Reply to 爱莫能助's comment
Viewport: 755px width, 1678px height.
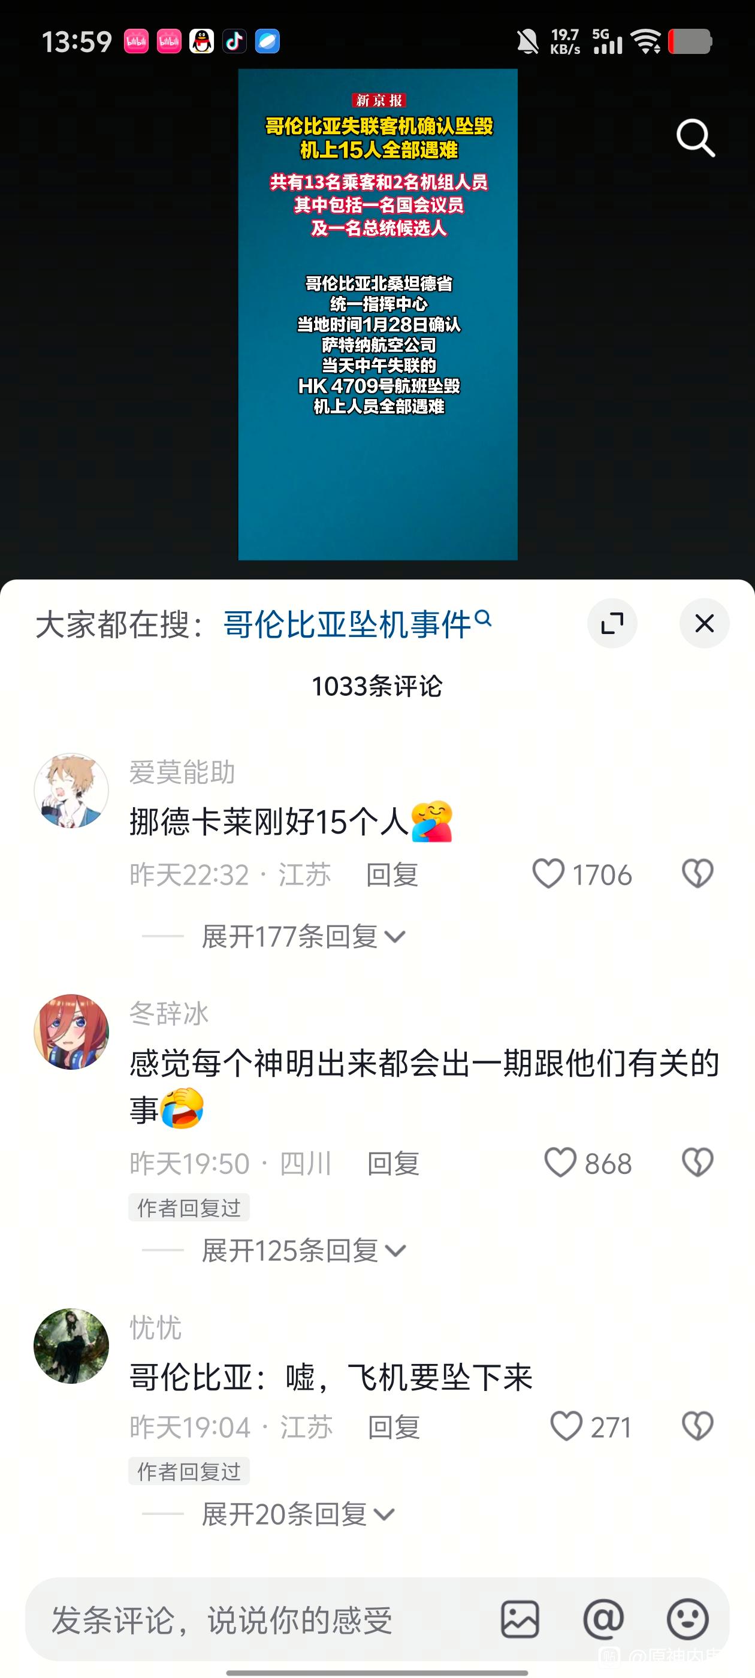coord(392,874)
